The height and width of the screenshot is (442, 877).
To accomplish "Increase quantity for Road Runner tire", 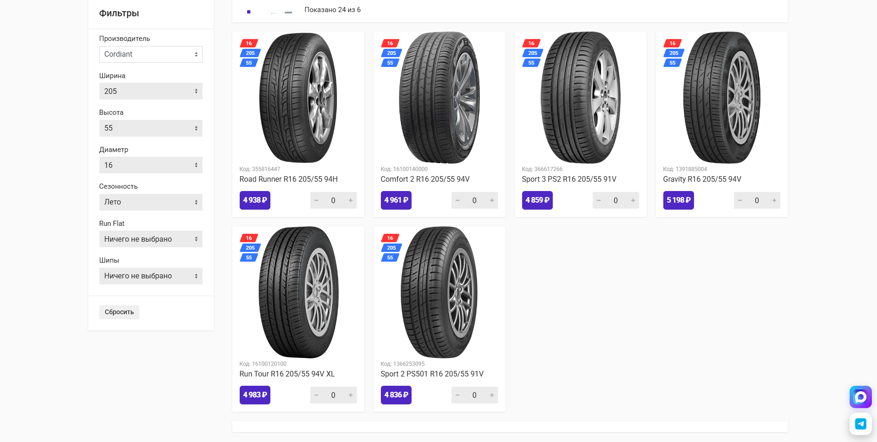I will pos(351,200).
